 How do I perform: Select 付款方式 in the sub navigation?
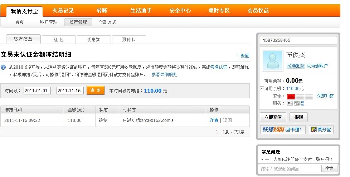107,22
